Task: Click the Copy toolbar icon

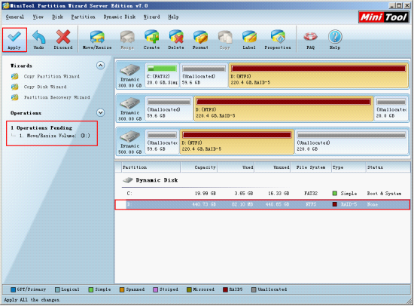Action: 225,40
